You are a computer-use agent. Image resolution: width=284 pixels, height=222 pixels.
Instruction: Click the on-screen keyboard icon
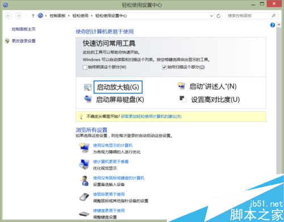(88, 99)
